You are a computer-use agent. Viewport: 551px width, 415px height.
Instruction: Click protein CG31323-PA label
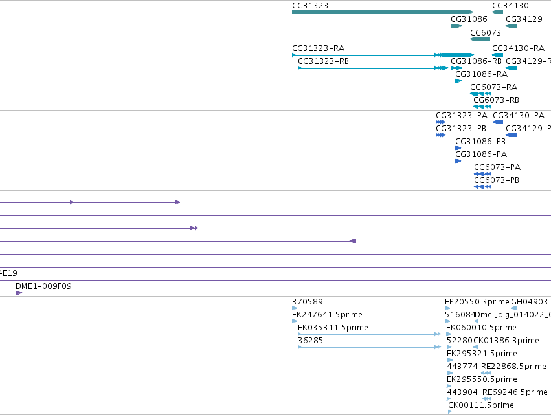pos(462,116)
